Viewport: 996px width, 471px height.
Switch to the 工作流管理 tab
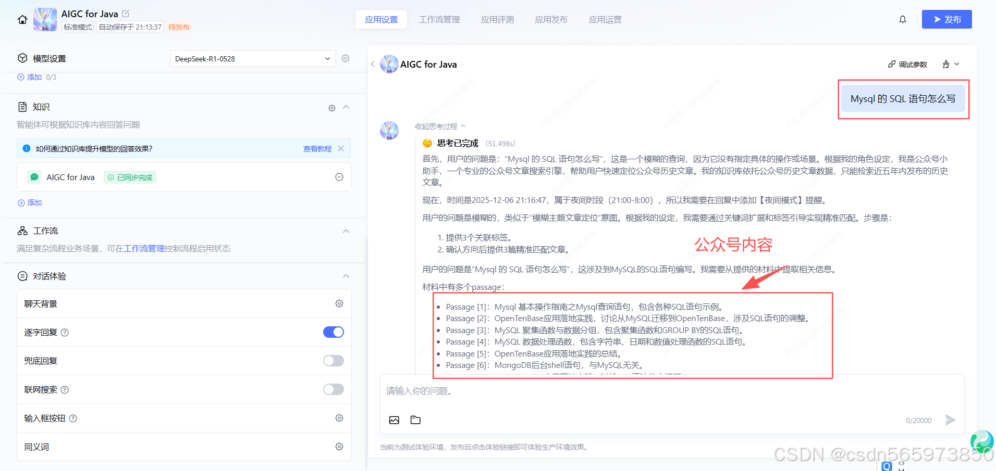pos(439,19)
